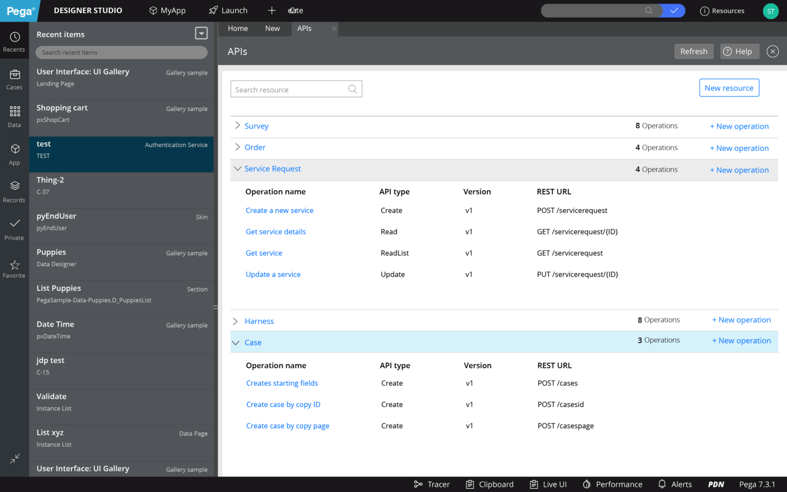Switch to the Home tab
Image resolution: width=787 pixels, height=492 pixels.
(238, 28)
